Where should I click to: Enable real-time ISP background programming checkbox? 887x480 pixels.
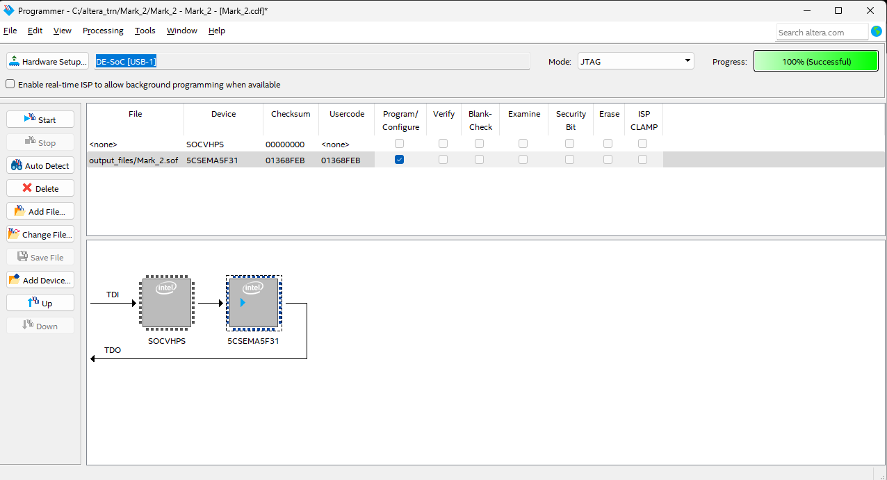10,84
